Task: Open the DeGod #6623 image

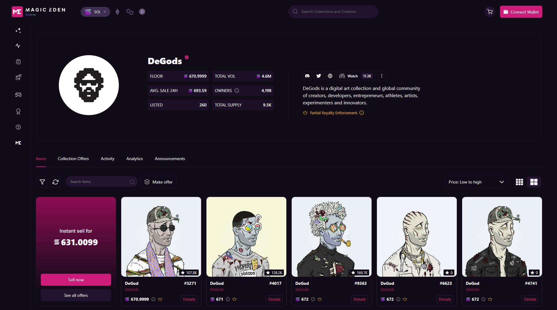Action: pyautogui.click(x=417, y=237)
